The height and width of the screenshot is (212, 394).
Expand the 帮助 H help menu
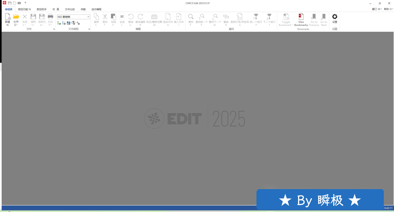(x=388, y=9)
